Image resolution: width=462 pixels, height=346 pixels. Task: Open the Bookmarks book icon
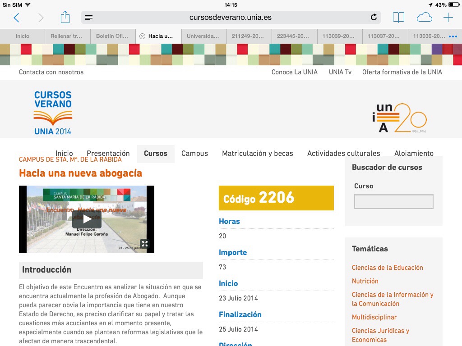(398, 18)
